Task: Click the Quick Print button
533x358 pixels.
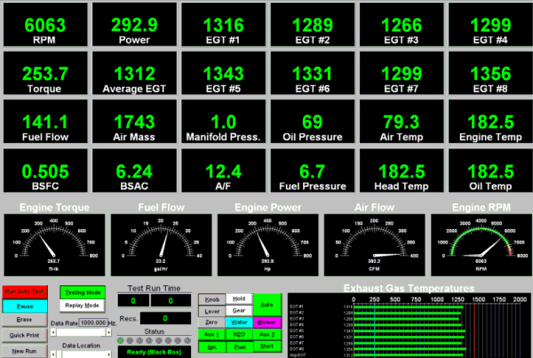Action: 23,335
